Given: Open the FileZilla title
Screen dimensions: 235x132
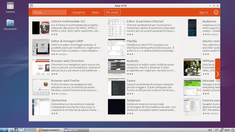Looking at the screenshot, I should (132, 41).
